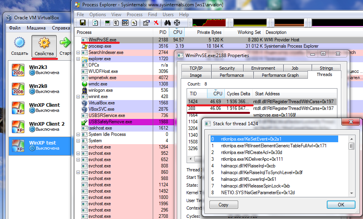Select stack frame ntkmlpa.exe!RtlCreateAcl+0x30d
Image resolution: width=363 pixels, height=219 pixels.
[x=252, y=152]
